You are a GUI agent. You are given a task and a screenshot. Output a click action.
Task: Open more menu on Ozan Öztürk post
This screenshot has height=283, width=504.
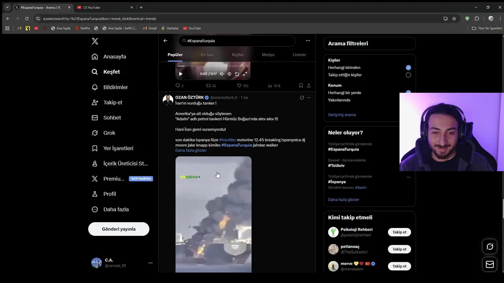click(309, 97)
